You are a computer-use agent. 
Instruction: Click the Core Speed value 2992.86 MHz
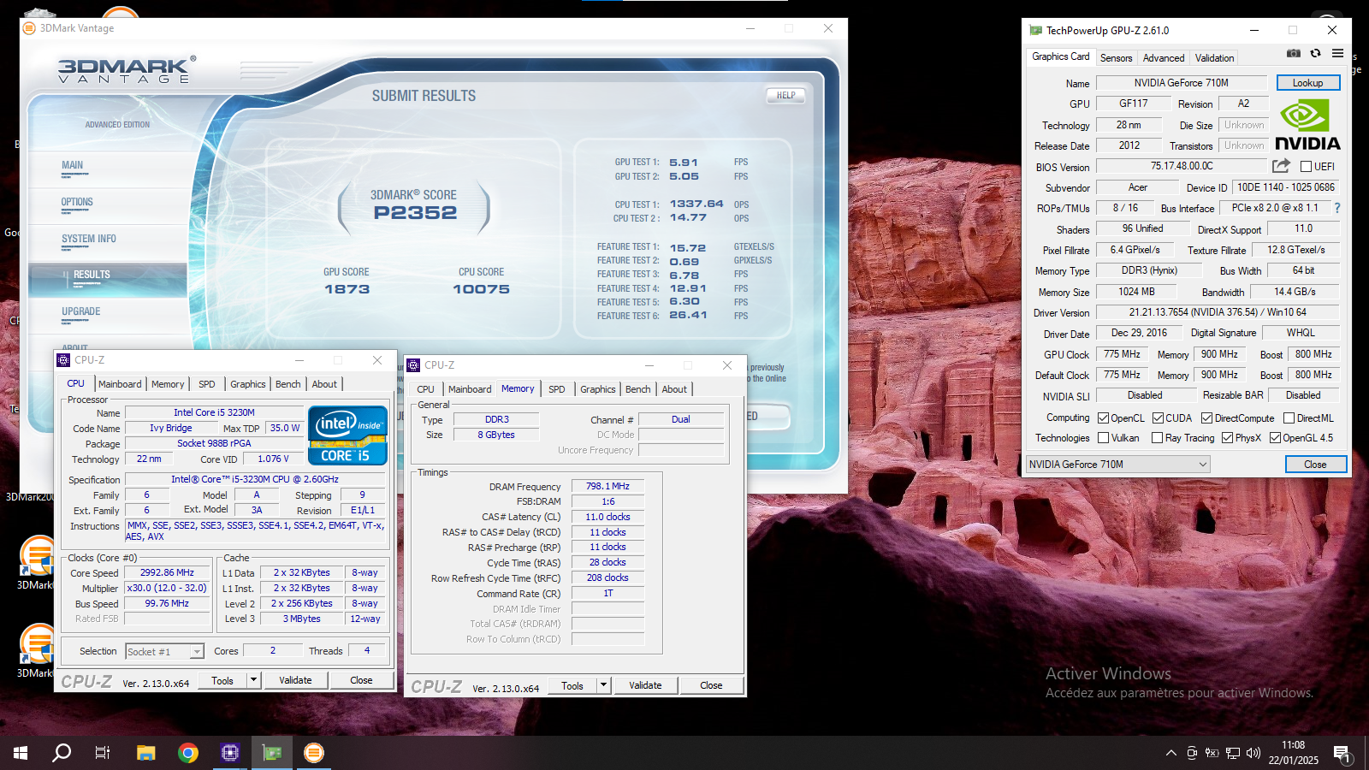pos(167,572)
